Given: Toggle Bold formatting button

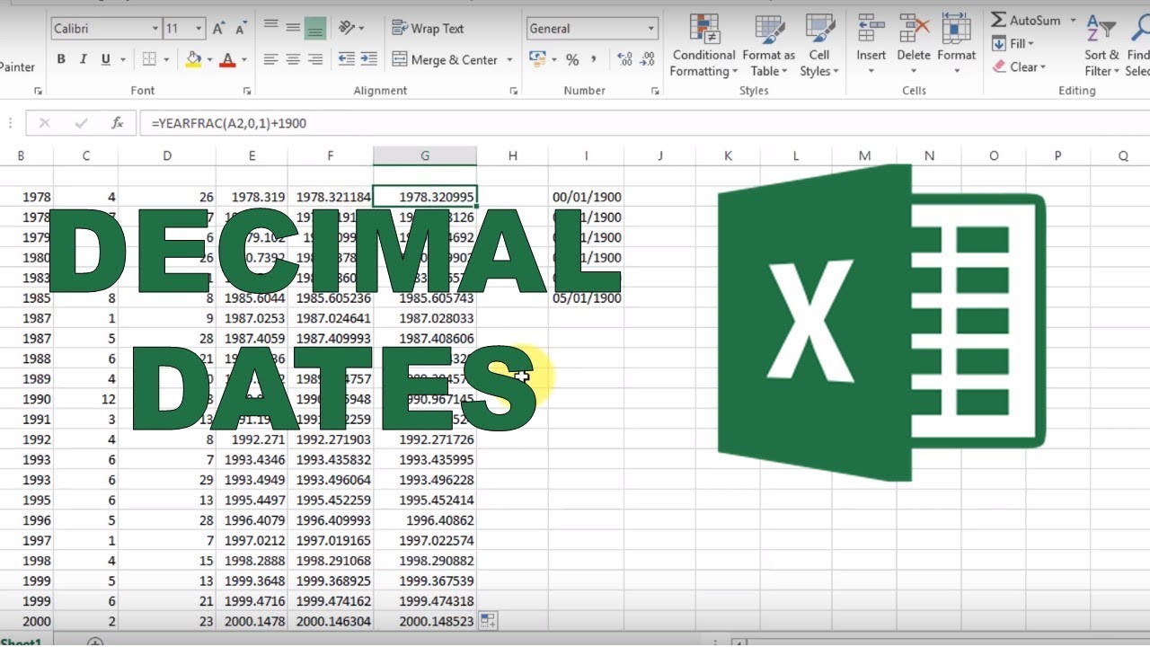Looking at the screenshot, I should (61, 59).
